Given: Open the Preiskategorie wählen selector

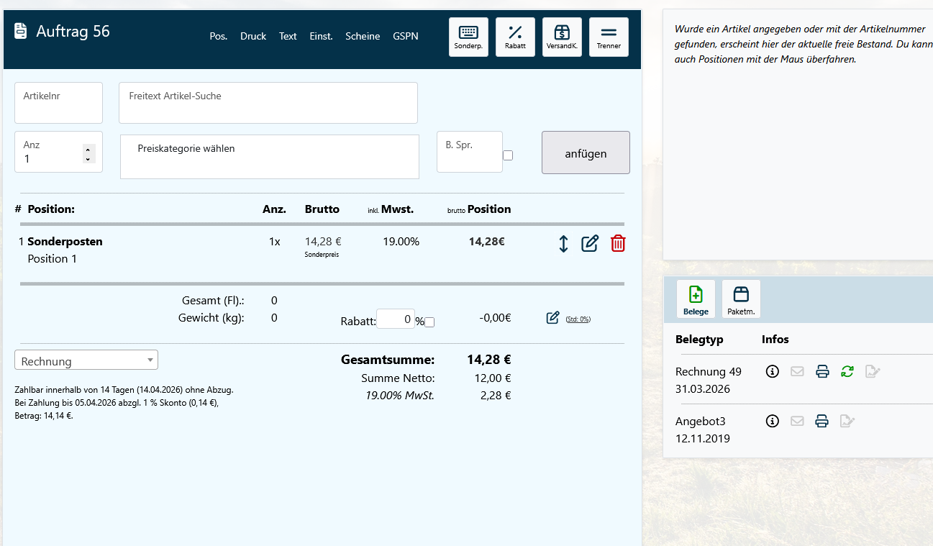Looking at the screenshot, I should [x=269, y=157].
